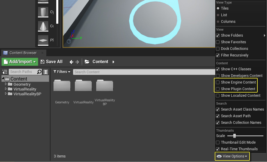267x162 pixels.
Task: Click the Search Paths magnifier icon
Action: [39, 72]
